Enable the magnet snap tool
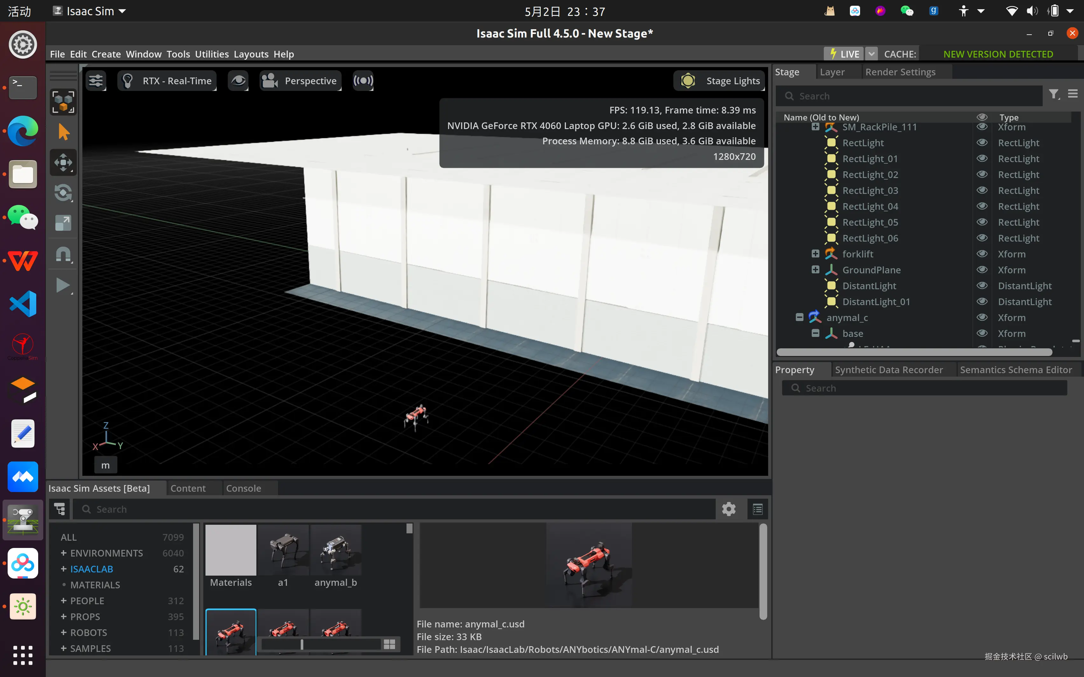The image size is (1084, 677). point(63,254)
